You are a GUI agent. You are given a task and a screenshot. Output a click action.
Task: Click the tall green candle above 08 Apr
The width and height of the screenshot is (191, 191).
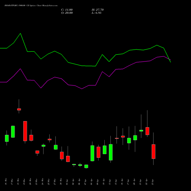click(92, 153)
